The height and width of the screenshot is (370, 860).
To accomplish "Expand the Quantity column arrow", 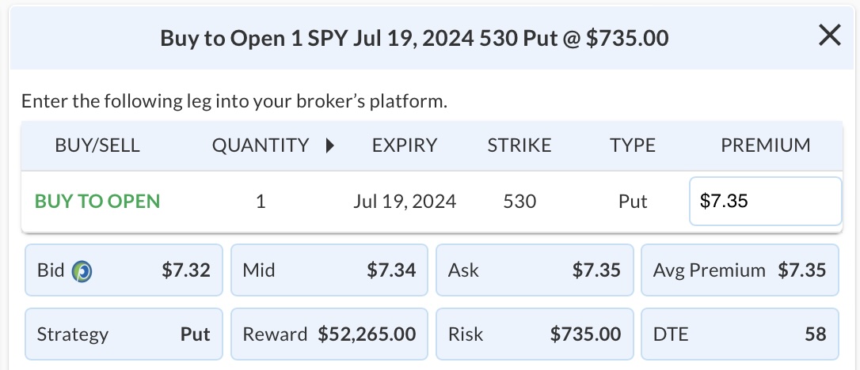I will (329, 145).
